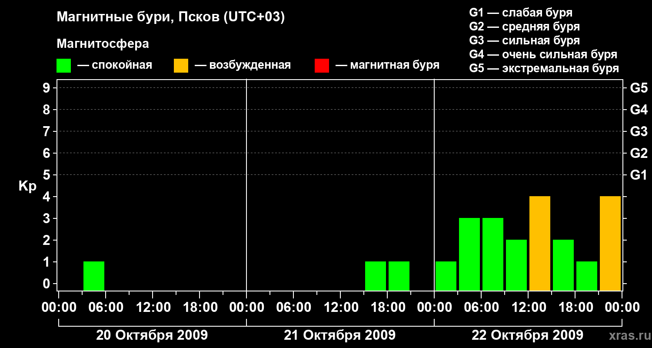Click the 06:00–09:00 Kp 3 bar on 22 October
Viewport: 652px width, 348px height.
pyautogui.click(x=493, y=254)
